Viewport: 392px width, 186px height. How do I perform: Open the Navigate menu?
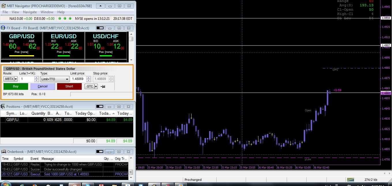click(x=30, y=12)
